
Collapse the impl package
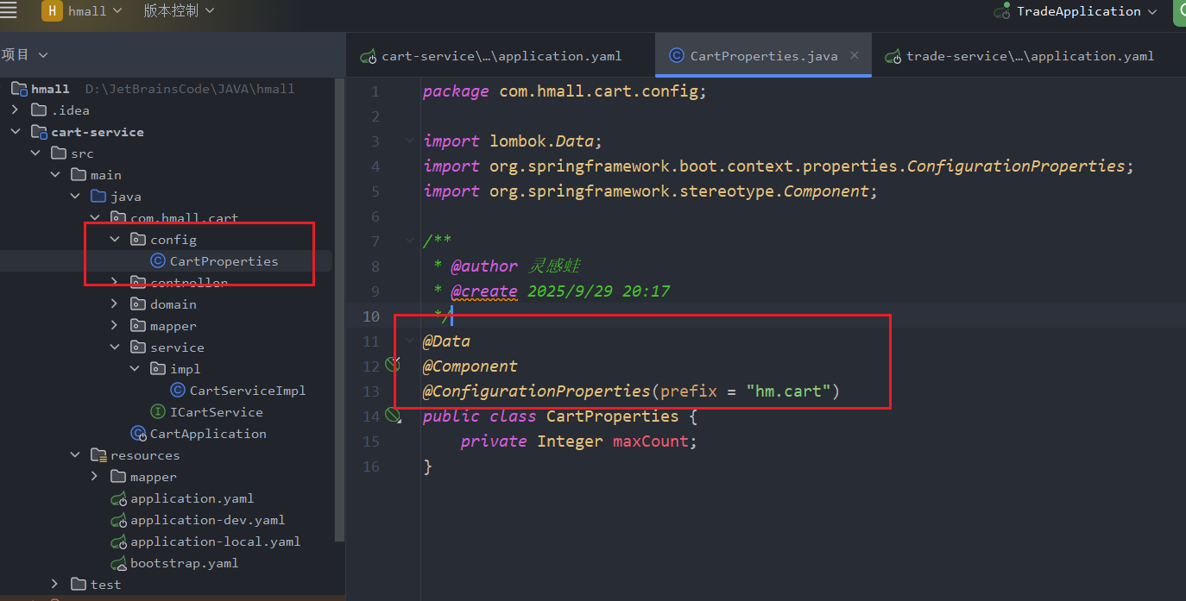tap(135, 369)
